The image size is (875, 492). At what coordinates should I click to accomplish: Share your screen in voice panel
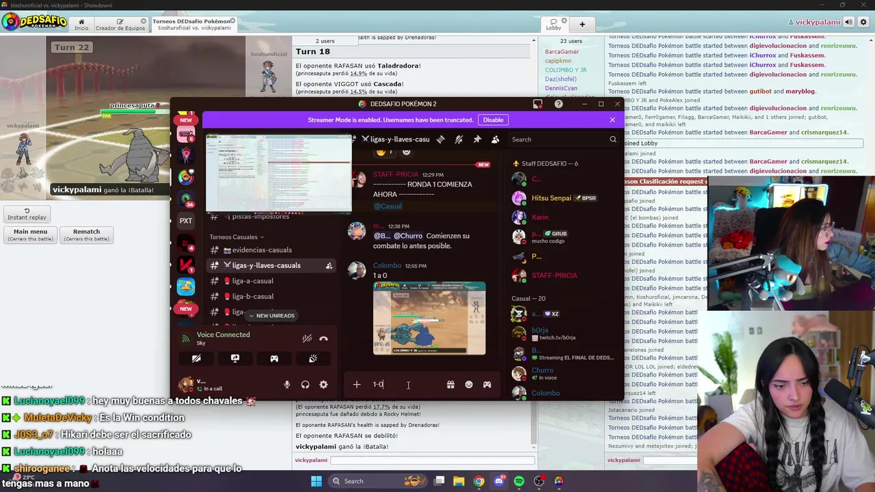pyautogui.click(x=235, y=358)
